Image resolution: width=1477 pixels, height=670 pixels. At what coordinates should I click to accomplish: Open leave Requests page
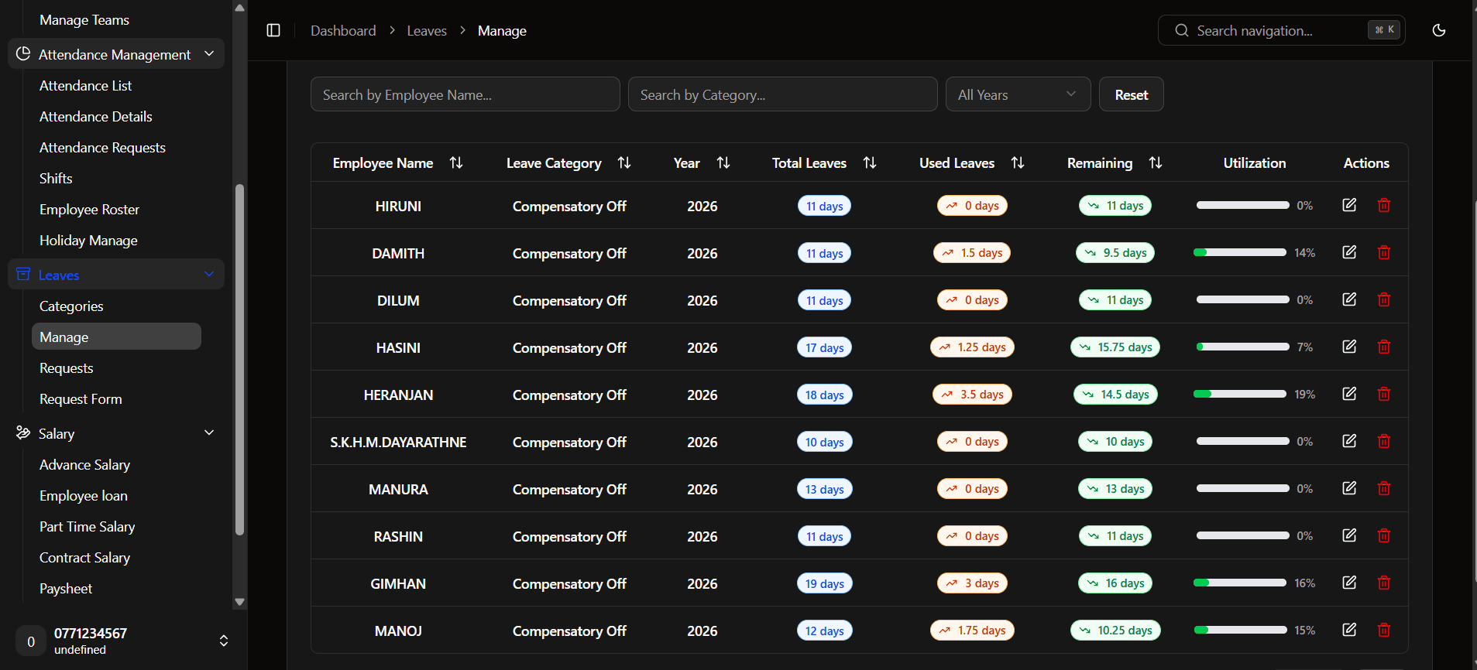66,368
